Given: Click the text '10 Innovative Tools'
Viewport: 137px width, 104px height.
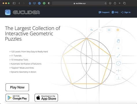Looking at the screenshot, I should point(19,60).
